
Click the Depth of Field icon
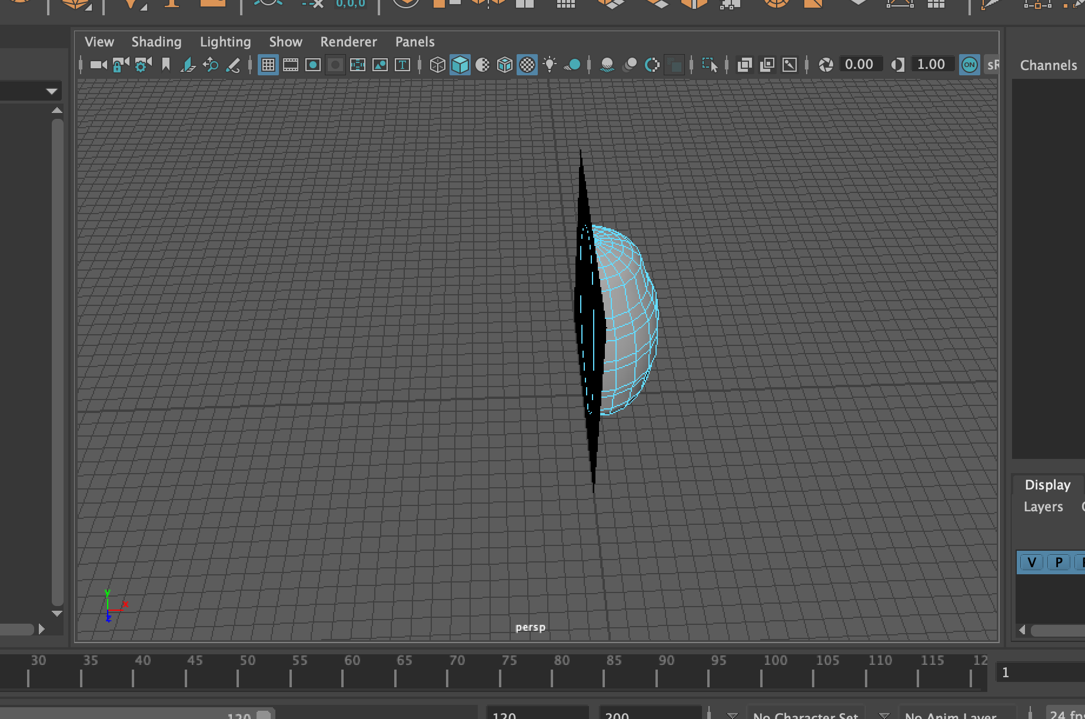[x=675, y=65]
